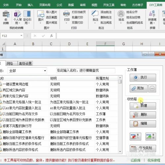Click the 导入图片 command
This screenshot has height=165, width=165.
[51, 12]
